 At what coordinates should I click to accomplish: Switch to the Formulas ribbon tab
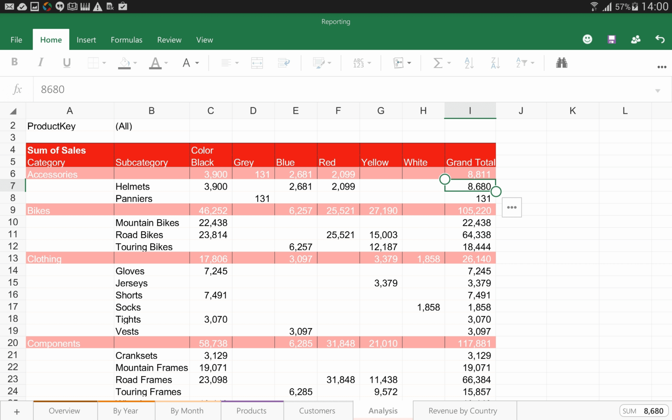126,39
